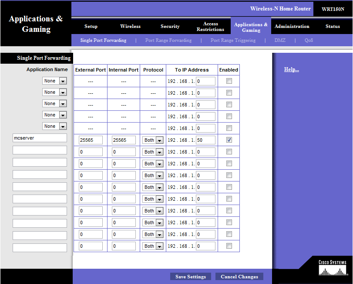The image size is (353, 284).
Task: Click the External Port field below 25565
Action: click(91, 152)
